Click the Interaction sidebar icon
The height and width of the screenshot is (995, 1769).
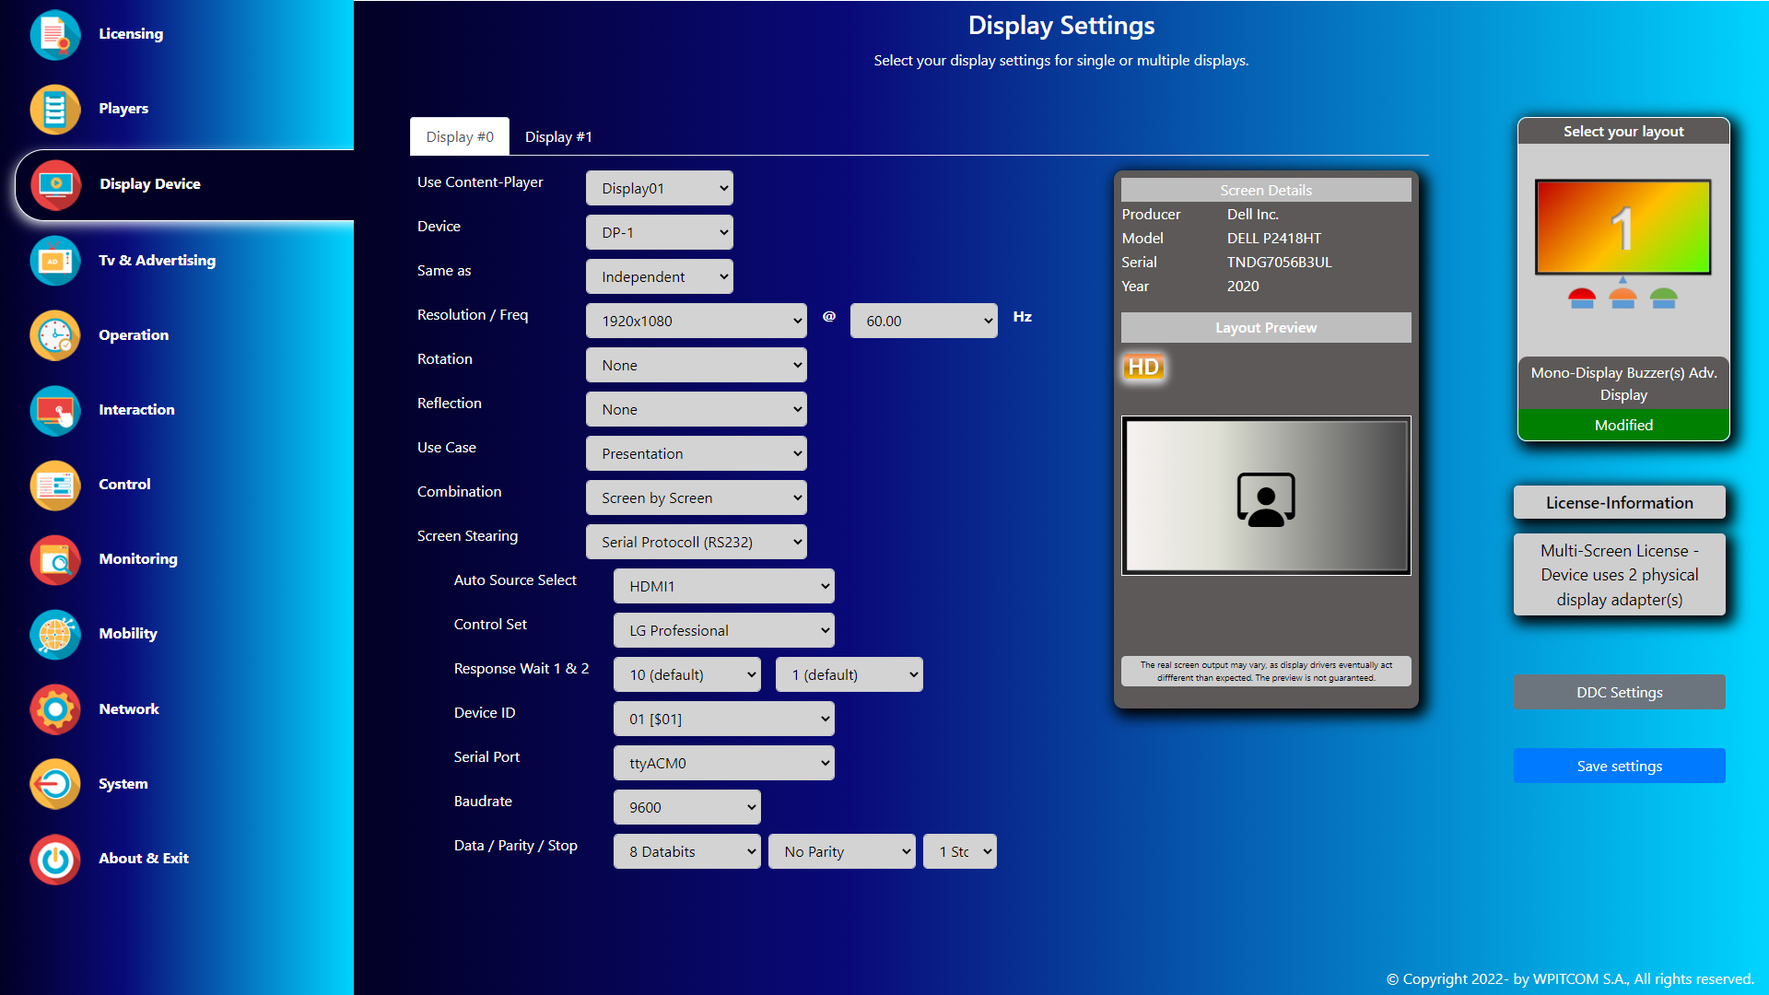pos(55,411)
